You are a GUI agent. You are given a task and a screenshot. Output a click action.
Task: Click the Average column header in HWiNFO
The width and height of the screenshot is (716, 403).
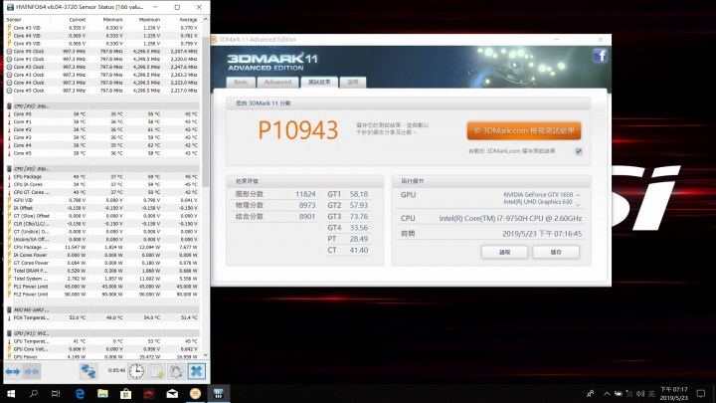180,20
